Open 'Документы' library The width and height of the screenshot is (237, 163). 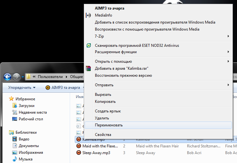(x=29, y=146)
